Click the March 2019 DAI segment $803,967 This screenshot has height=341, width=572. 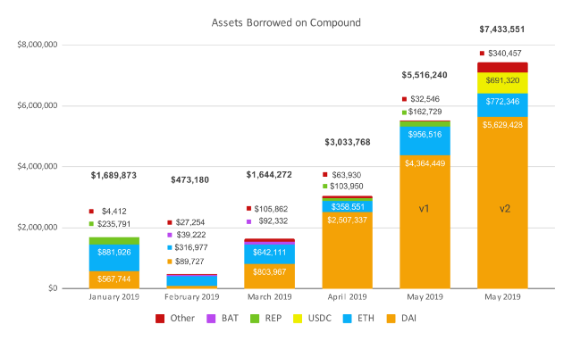coord(270,276)
